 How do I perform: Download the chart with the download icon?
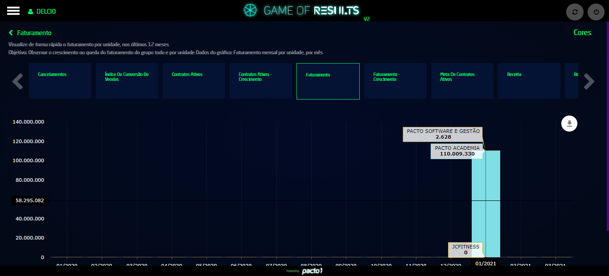pyautogui.click(x=569, y=124)
